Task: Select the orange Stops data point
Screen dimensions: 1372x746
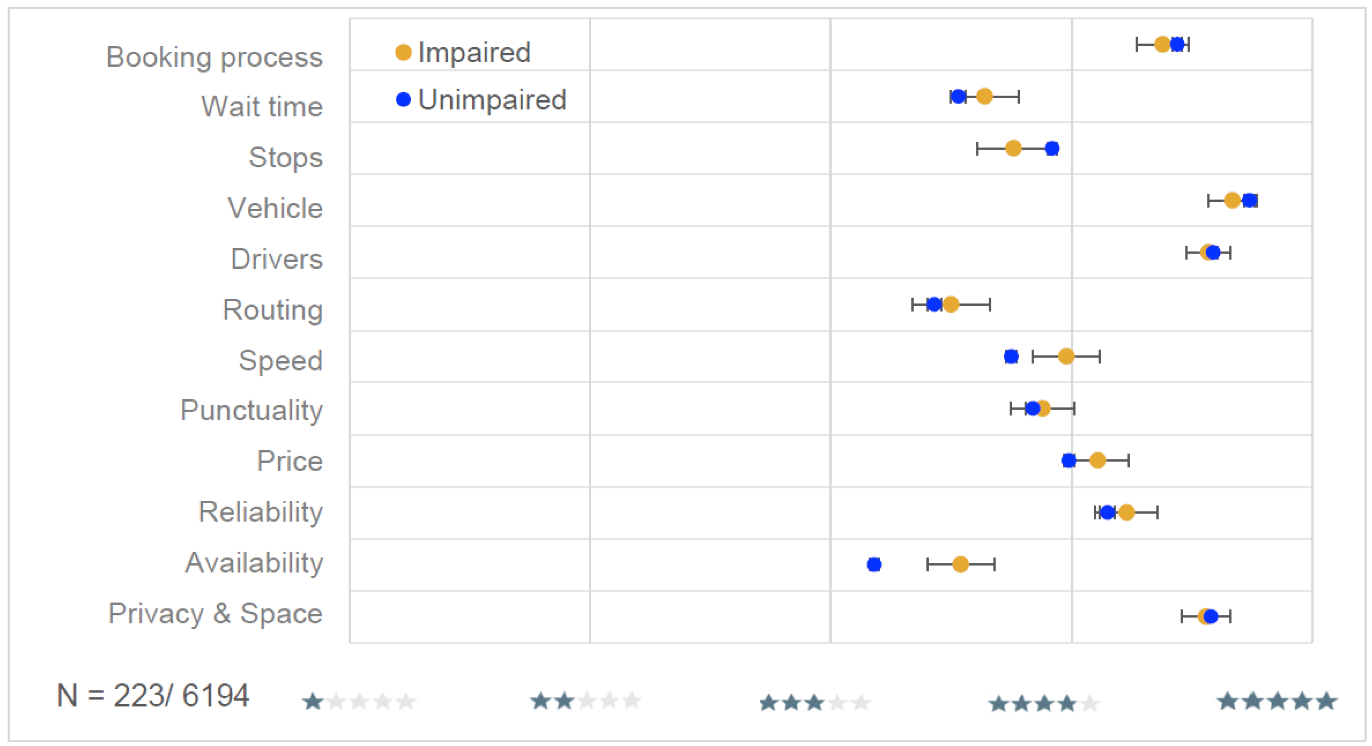Action: point(1013,148)
